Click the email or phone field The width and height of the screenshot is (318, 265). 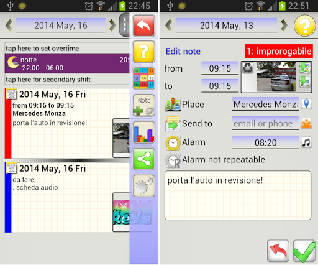(265, 123)
